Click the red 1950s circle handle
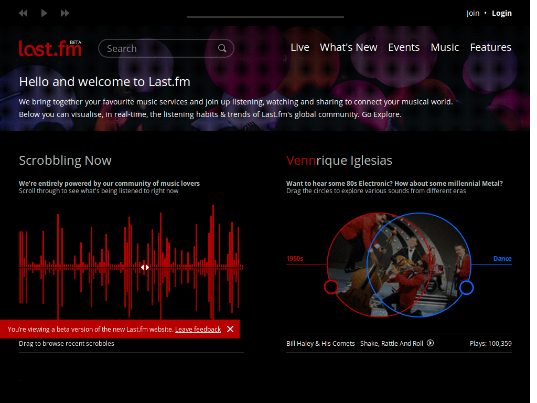Screen dimensions: 537x403 tap(331, 287)
